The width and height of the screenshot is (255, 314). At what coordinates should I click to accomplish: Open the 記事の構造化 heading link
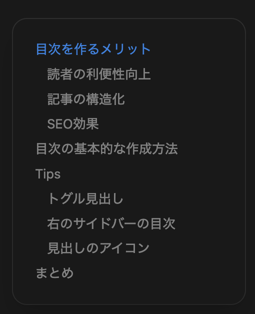coord(86,99)
